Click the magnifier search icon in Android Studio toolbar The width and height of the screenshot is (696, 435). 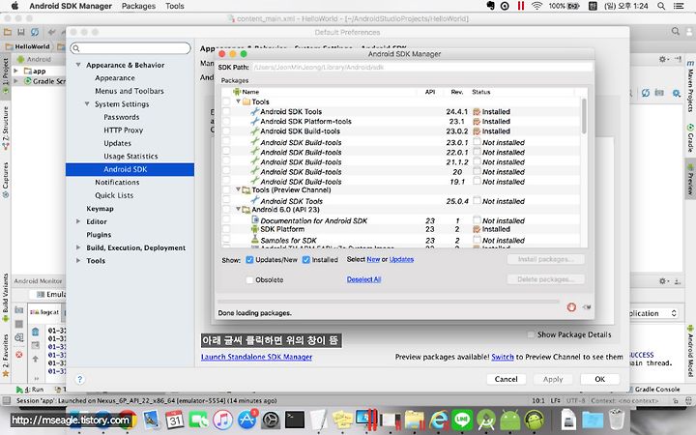tap(675, 32)
